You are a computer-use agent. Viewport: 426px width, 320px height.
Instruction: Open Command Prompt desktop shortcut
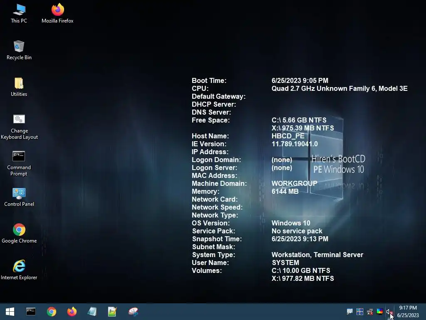point(19,163)
